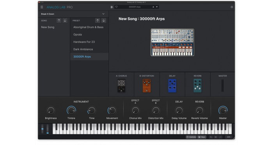Viewport: 273px width, 145px height.
Task: Click the CPU percentage readout
Action: [229, 137]
